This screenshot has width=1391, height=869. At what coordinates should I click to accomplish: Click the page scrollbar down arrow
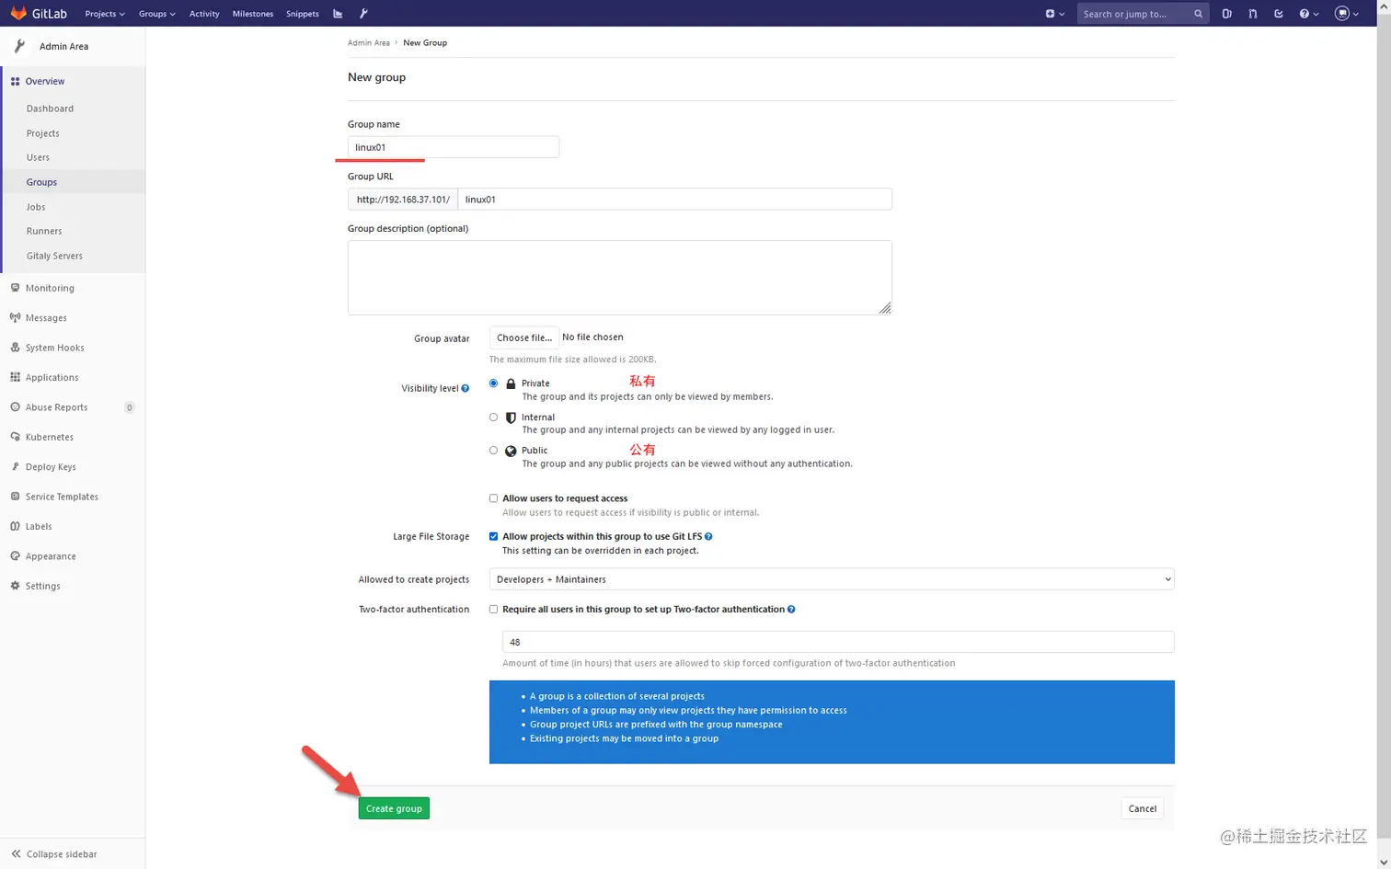tap(1384, 862)
